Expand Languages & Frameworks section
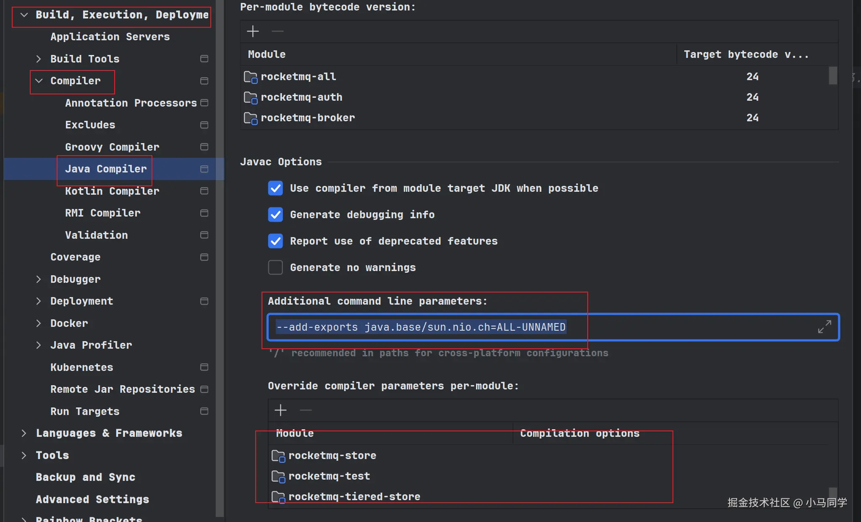 (24, 433)
